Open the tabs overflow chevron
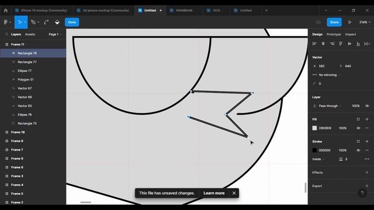The height and width of the screenshot is (210, 374). pyautogui.click(x=326, y=10)
